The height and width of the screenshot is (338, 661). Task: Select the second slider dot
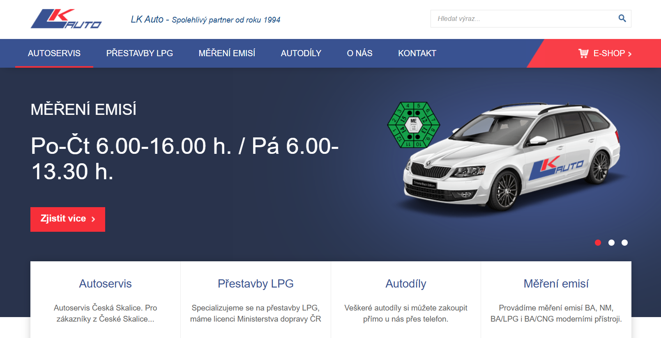[x=611, y=243]
